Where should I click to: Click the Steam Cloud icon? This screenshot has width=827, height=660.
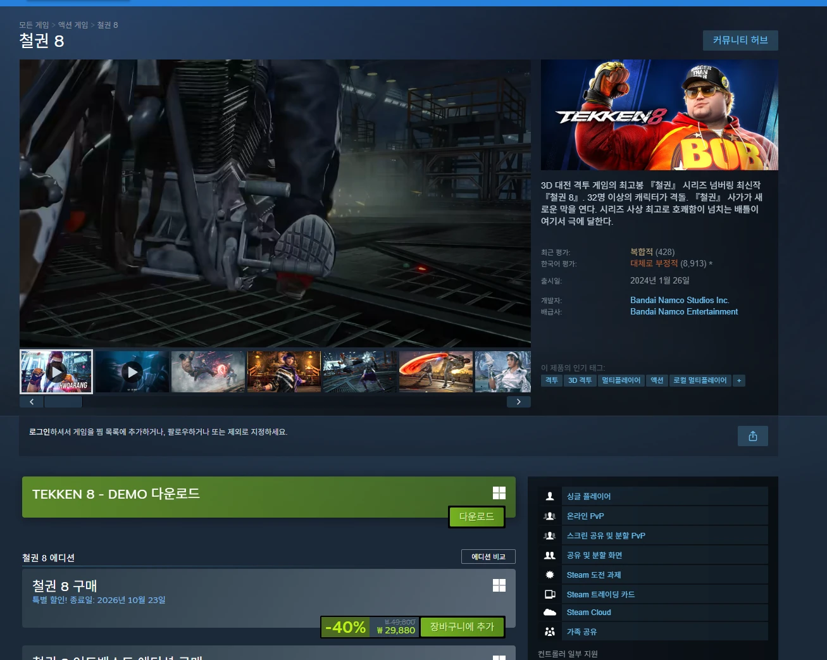[x=550, y=612]
